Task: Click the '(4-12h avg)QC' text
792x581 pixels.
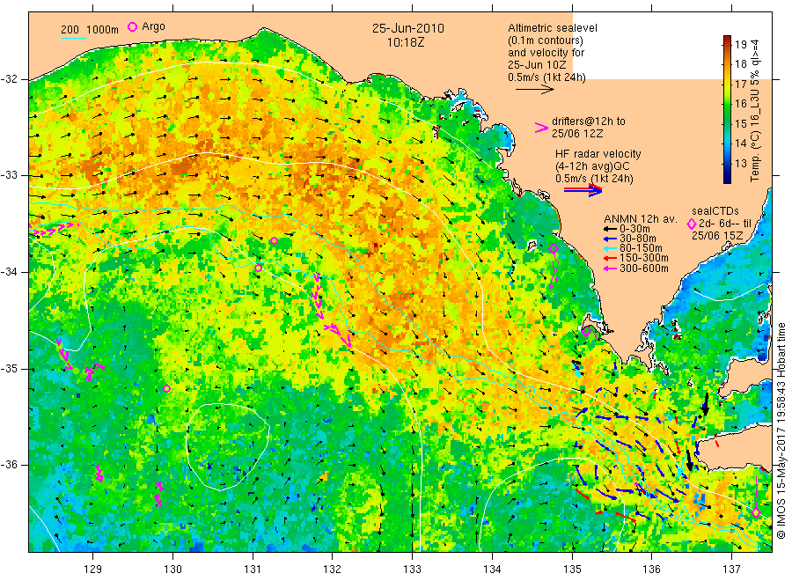Action: click(x=592, y=166)
